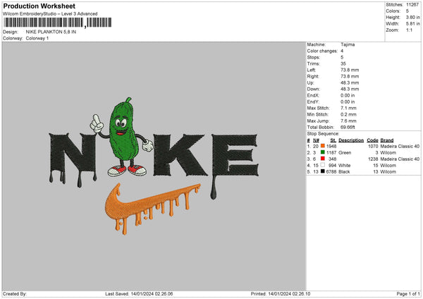This screenshot has width=423, height=299.
Task: Click the Max Stitch value 7.1 mm
Action: pos(348,108)
